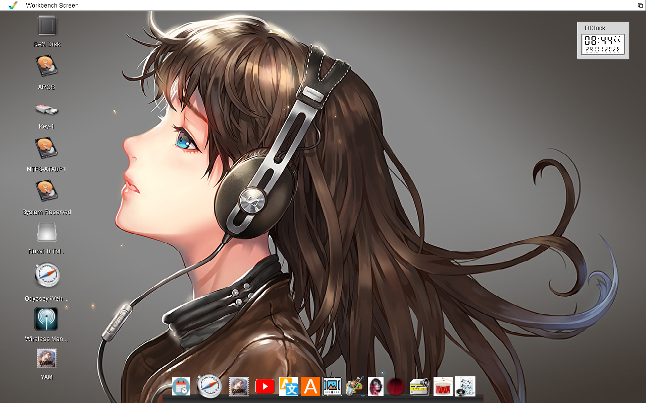646x403 pixels.
Task: Launch Odyssey Web browser from desktop
Action: 47,276
